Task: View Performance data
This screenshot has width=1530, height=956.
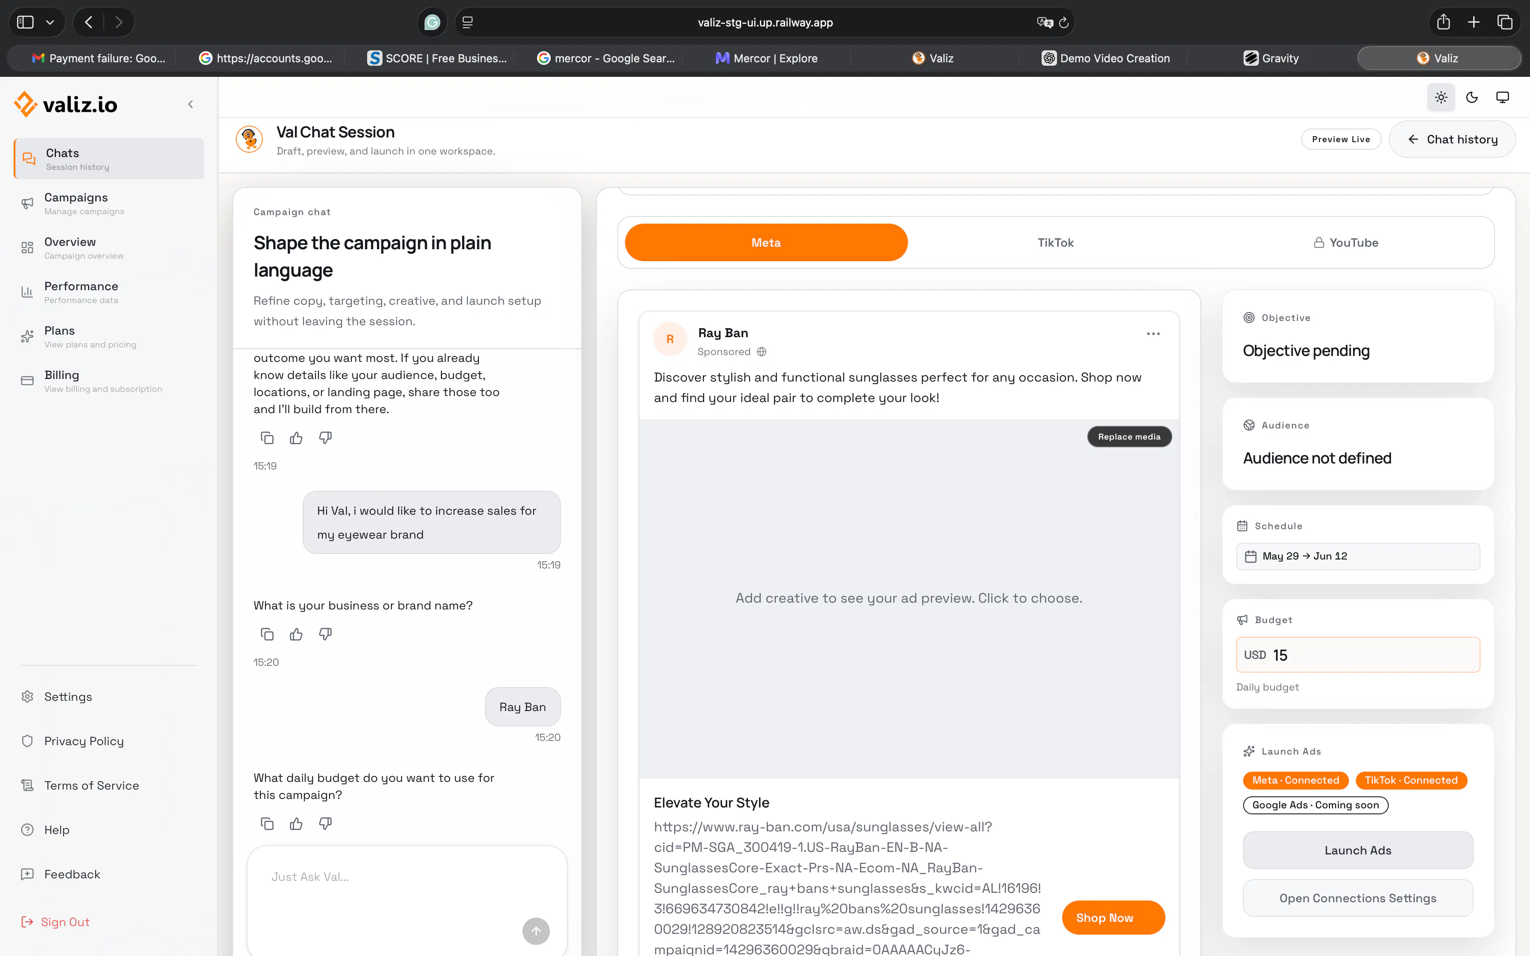Action: coord(109,291)
